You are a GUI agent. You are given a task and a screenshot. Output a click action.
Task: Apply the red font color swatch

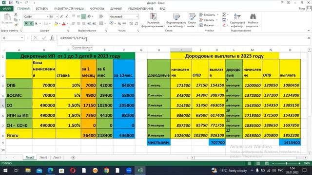(64, 24)
